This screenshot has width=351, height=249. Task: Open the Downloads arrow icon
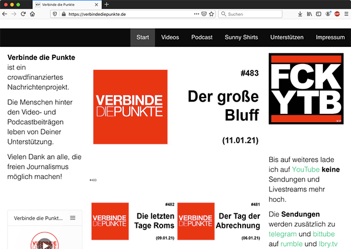[x=300, y=14]
